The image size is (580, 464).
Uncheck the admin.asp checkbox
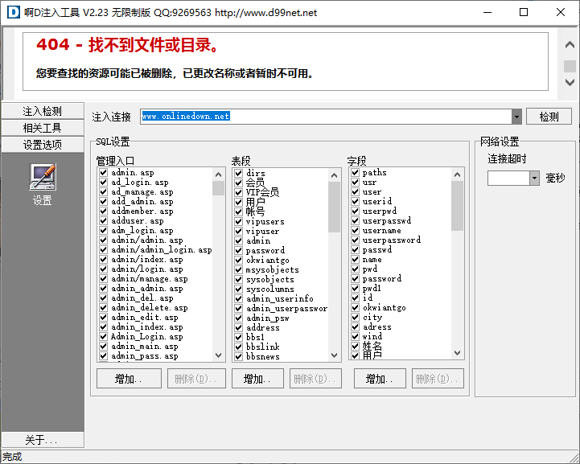click(x=103, y=173)
